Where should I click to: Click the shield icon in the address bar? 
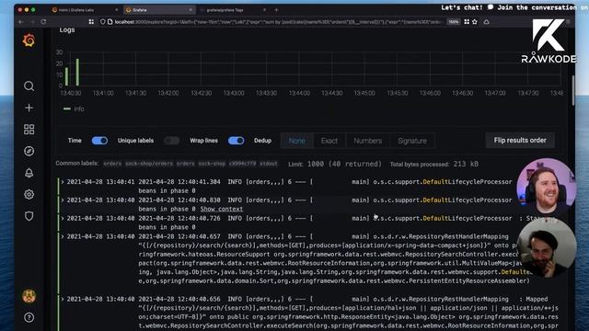(102, 22)
